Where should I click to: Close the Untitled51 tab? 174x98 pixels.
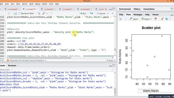pos(55,9)
